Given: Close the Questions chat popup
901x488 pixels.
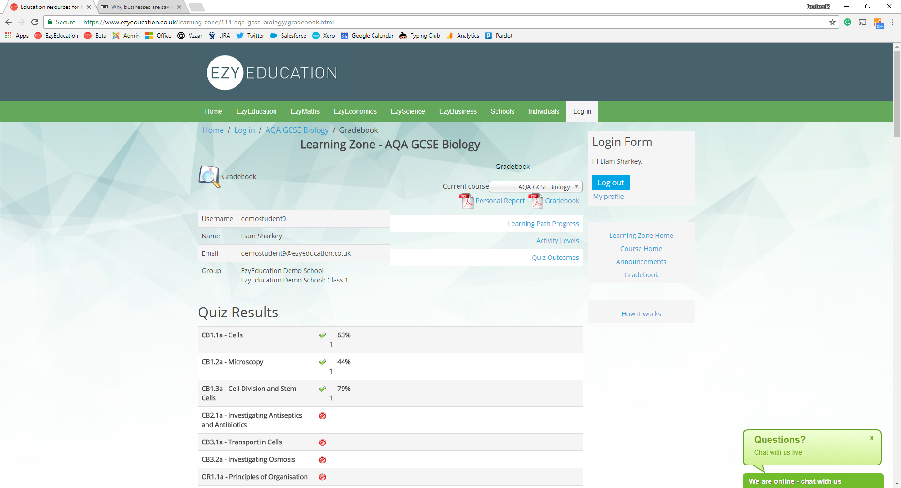Looking at the screenshot, I should pos(872,438).
